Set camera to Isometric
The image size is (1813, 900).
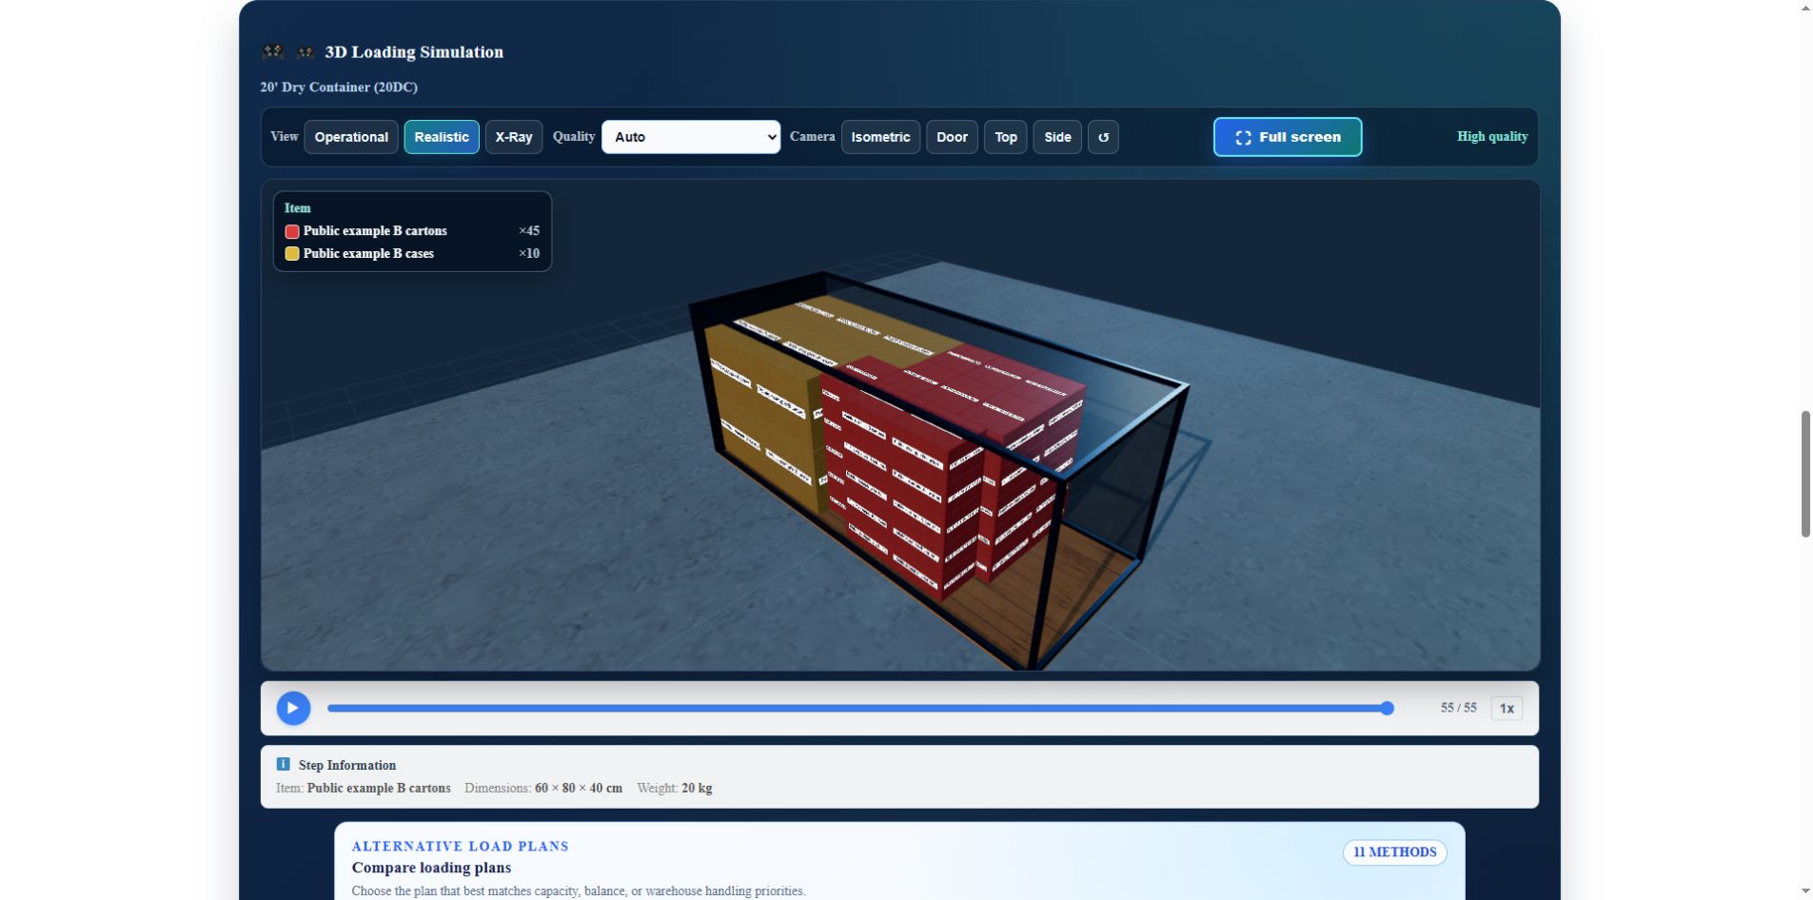(x=880, y=137)
